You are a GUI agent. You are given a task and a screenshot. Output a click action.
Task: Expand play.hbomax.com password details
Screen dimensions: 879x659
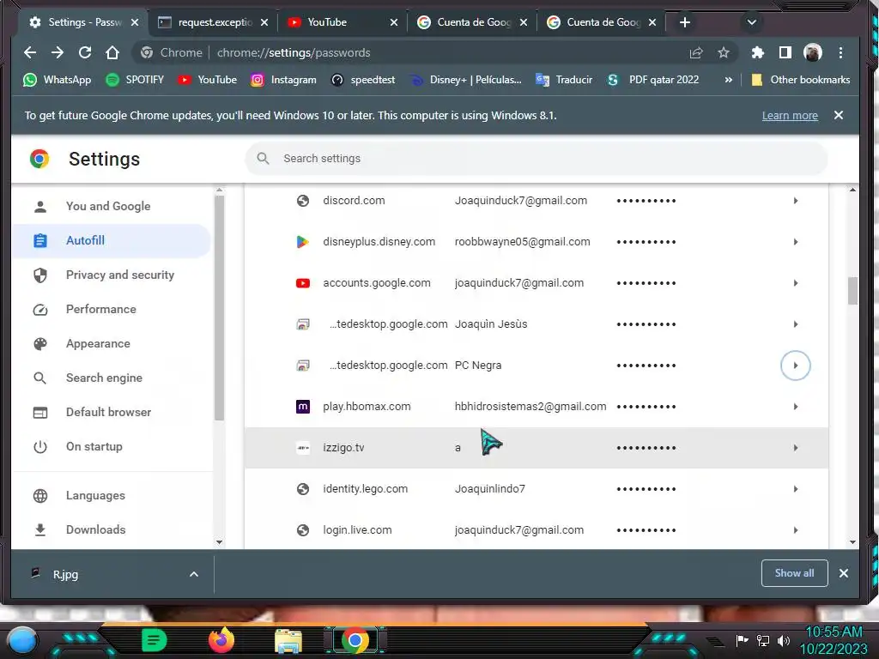click(796, 407)
